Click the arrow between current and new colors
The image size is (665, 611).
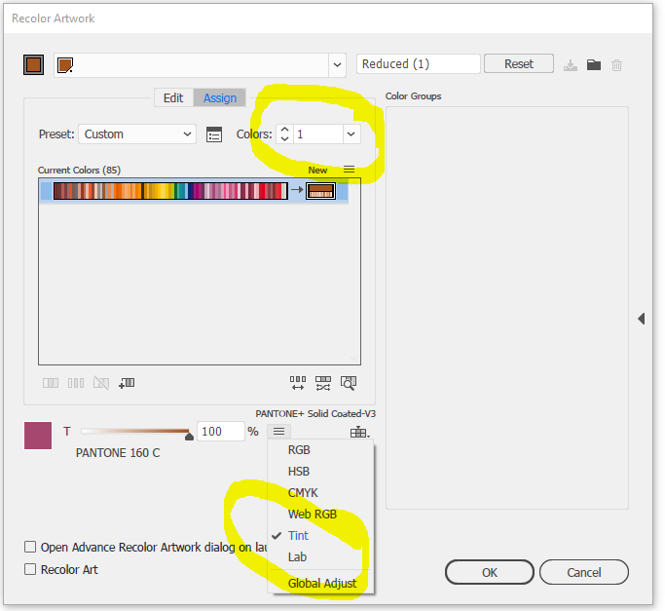(x=297, y=190)
